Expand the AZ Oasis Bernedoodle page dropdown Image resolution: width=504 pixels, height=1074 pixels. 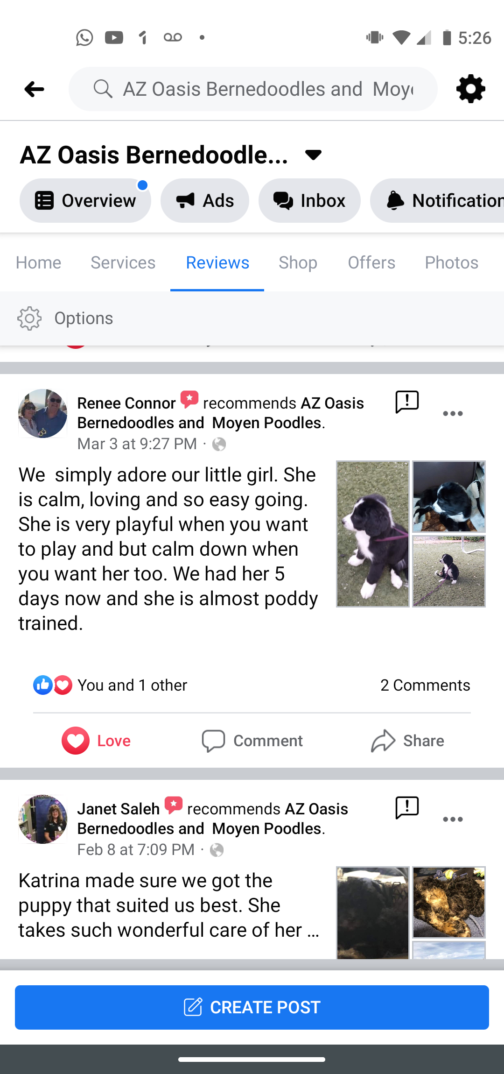click(313, 155)
